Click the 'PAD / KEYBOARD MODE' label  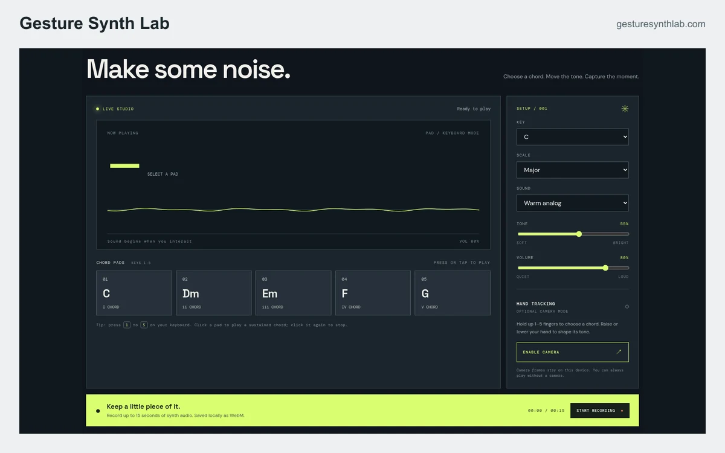[x=452, y=133]
